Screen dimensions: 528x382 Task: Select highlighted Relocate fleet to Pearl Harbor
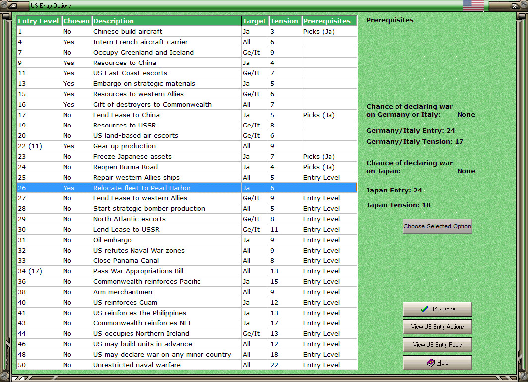(187, 188)
